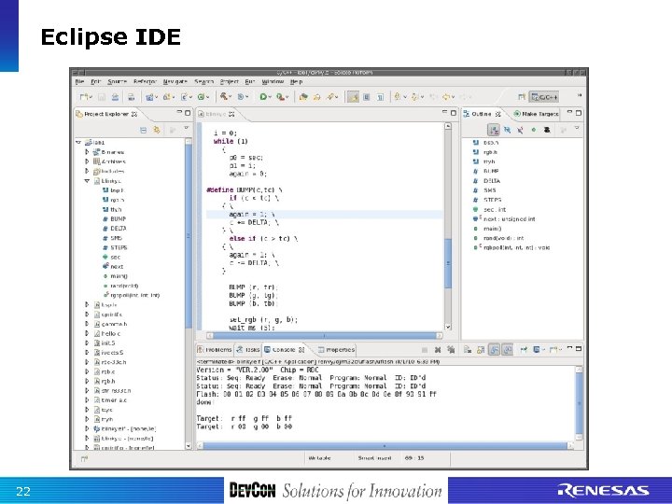Click Clear Console icon
Viewport: 672px width, 504px height.
[x=468, y=350]
